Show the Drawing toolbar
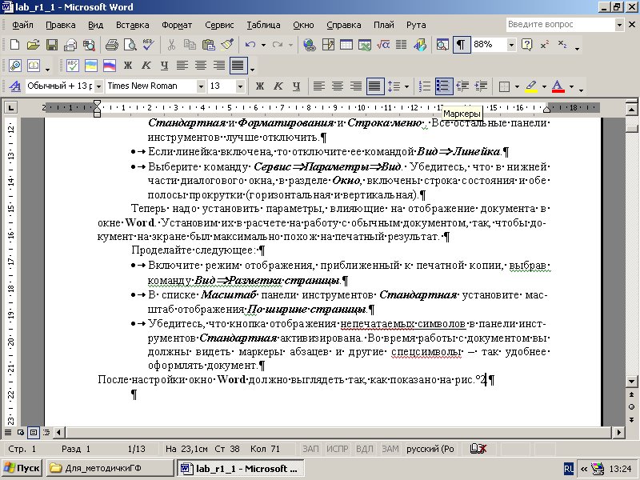This screenshot has width=640, height=480. [x=419, y=45]
